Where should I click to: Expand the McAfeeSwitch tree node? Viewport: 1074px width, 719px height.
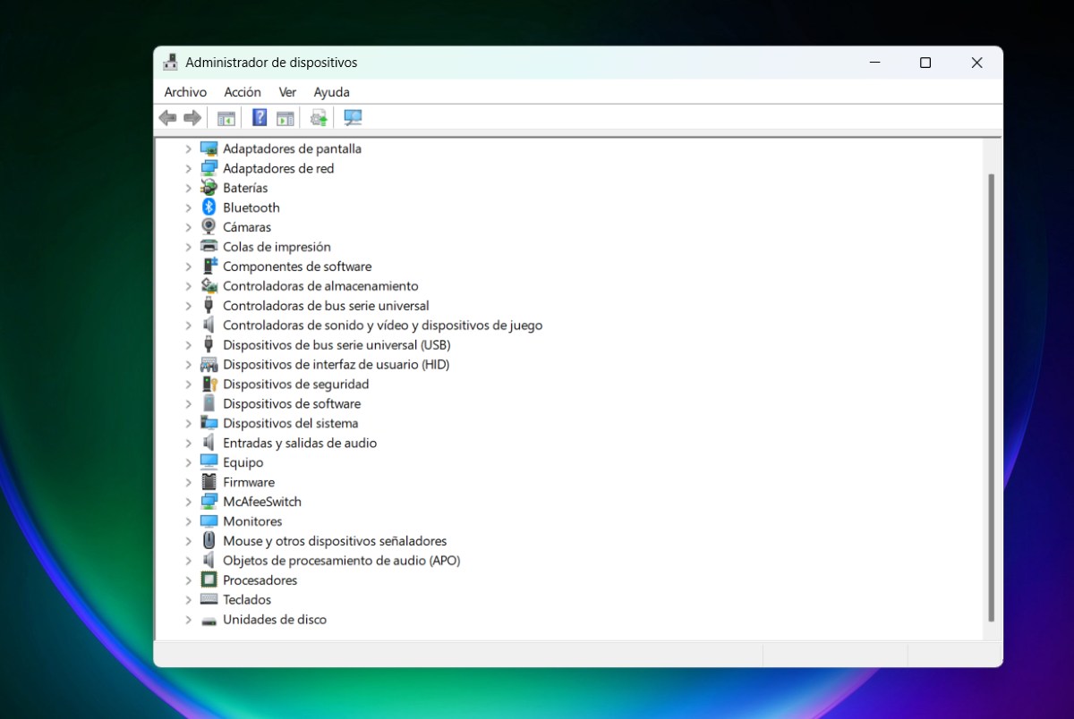[188, 502]
